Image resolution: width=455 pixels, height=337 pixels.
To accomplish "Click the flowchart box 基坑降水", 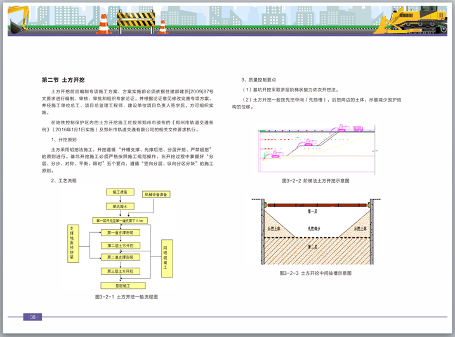I will [120, 206].
